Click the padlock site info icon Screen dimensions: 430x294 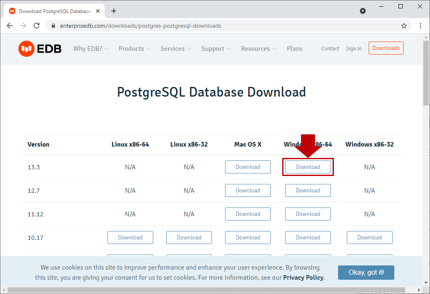click(53, 26)
